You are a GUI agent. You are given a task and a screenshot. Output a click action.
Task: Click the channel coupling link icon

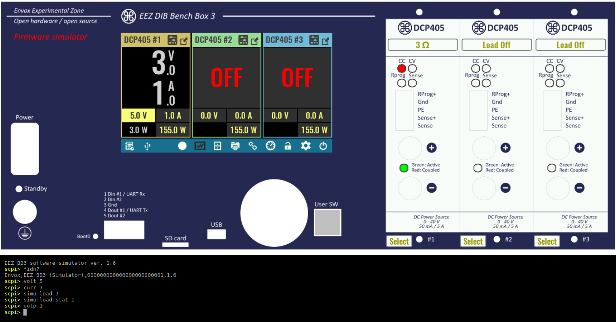click(253, 146)
